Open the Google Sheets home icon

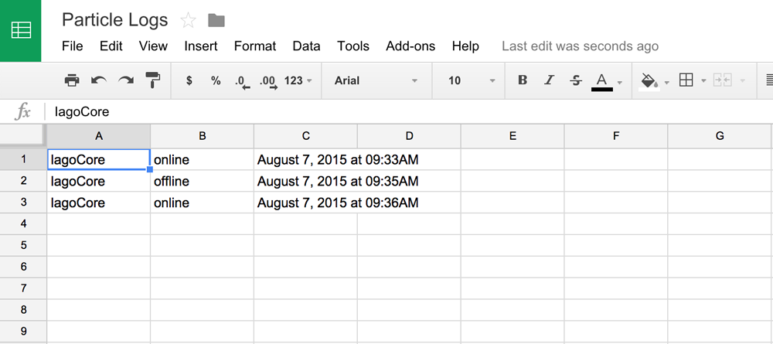pos(21,31)
